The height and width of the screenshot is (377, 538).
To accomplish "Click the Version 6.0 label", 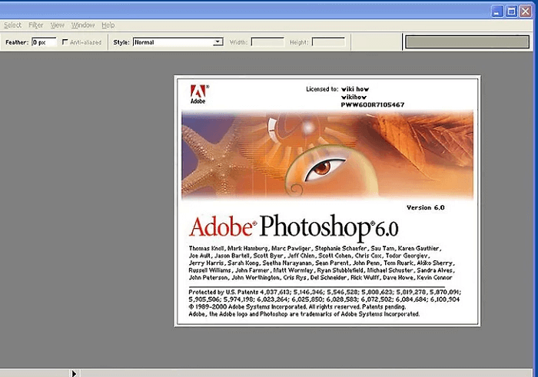I will click(x=426, y=207).
